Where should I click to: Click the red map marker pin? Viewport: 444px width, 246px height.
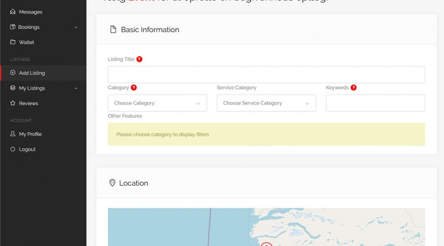266,245
